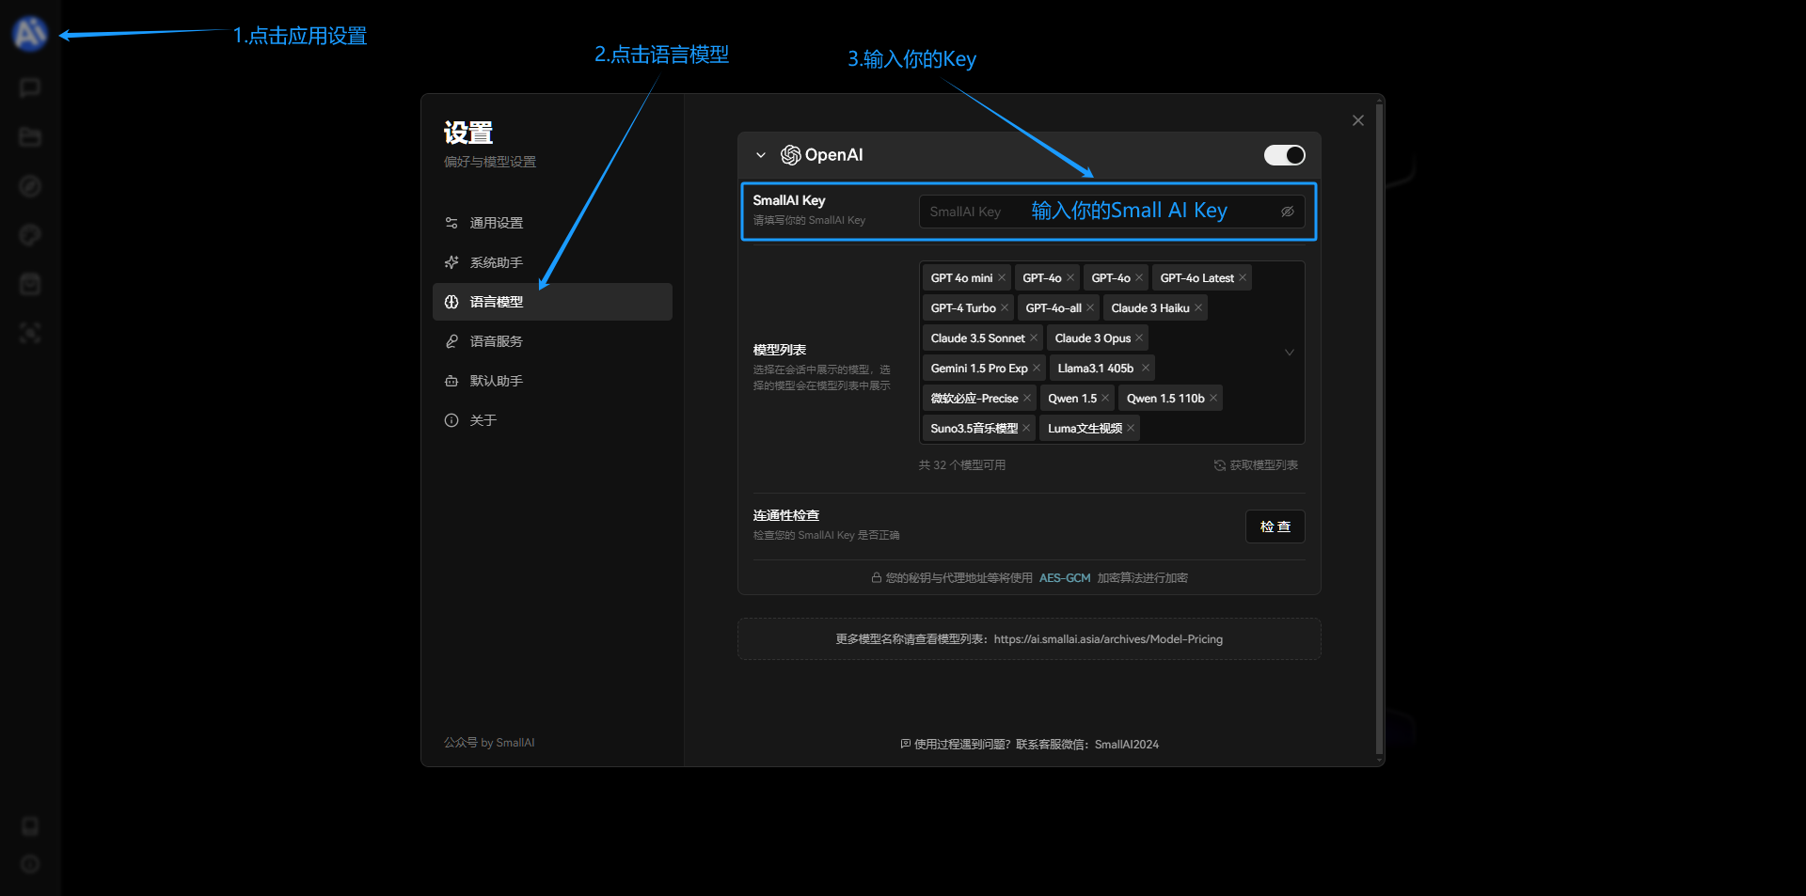Click the OpenAI logo icon
Screen dimensions: 1806x896
point(791,155)
